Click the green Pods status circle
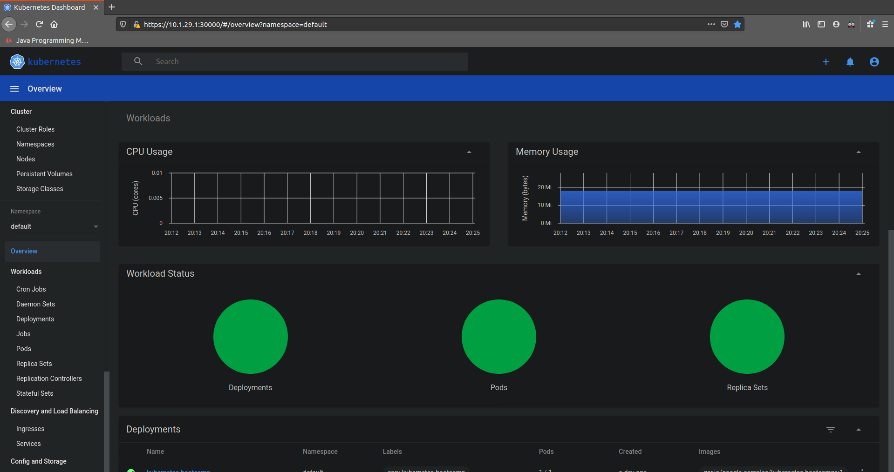The width and height of the screenshot is (894, 472). 499,337
